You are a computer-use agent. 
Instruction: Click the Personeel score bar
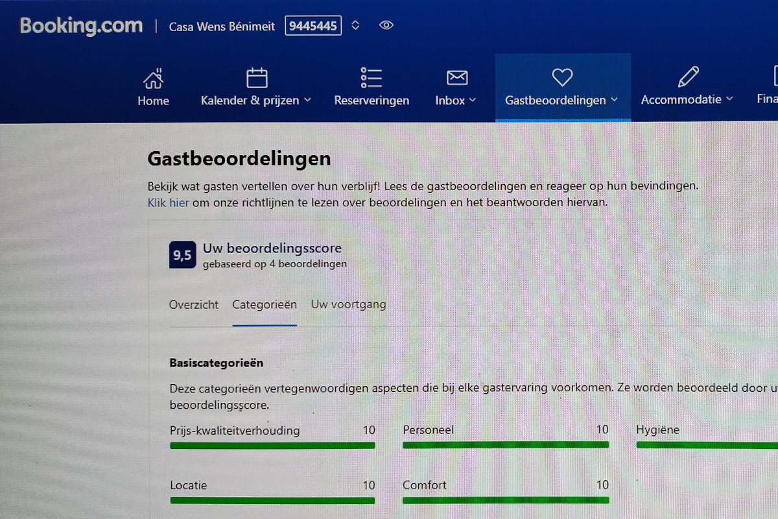pos(506,445)
